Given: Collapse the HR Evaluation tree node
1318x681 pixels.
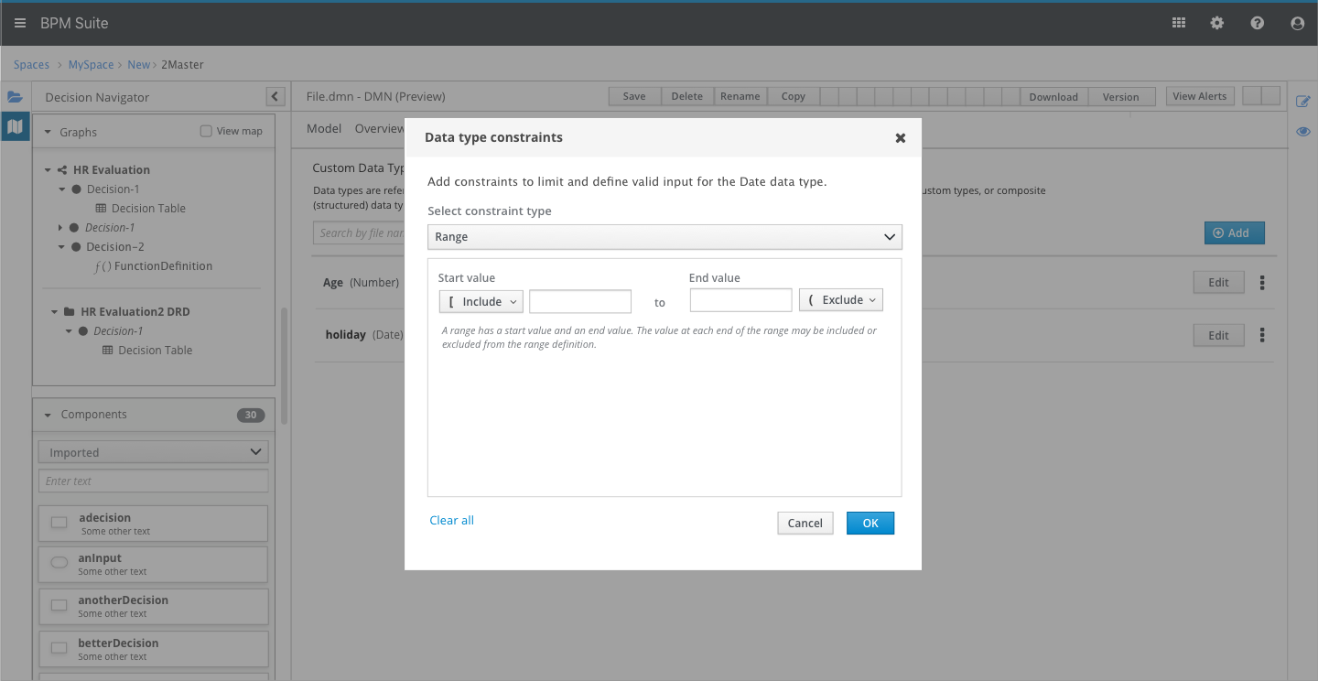Looking at the screenshot, I should point(49,169).
